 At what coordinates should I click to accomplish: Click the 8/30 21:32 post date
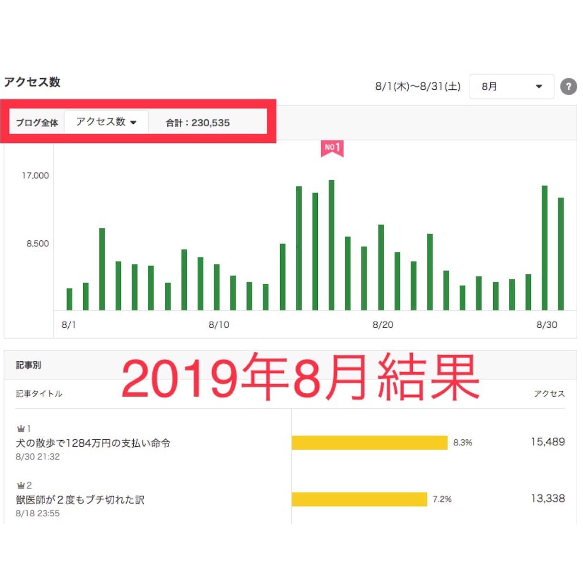[x=38, y=457]
